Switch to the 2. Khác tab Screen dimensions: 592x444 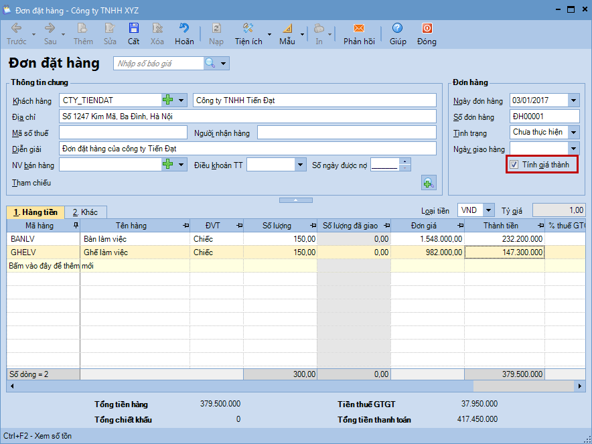85,212
